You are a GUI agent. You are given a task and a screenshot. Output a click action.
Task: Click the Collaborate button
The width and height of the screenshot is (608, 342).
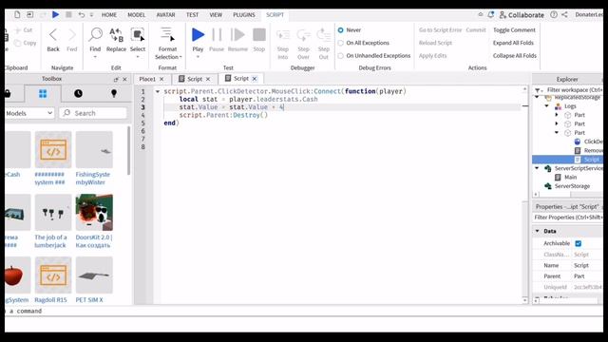(x=522, y=15)
